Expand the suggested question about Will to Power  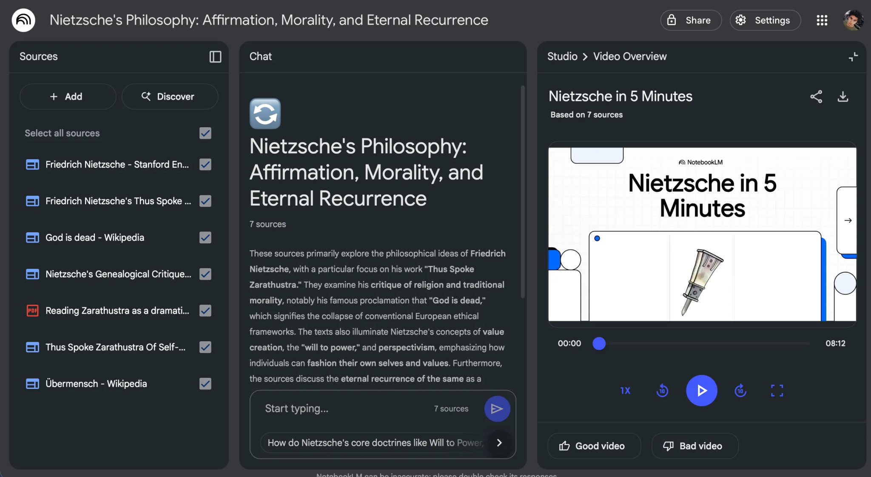pos(499,443)
